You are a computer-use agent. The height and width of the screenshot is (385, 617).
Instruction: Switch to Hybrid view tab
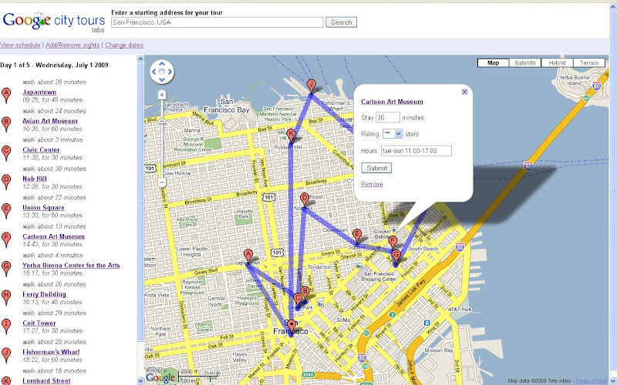point(557,63)
